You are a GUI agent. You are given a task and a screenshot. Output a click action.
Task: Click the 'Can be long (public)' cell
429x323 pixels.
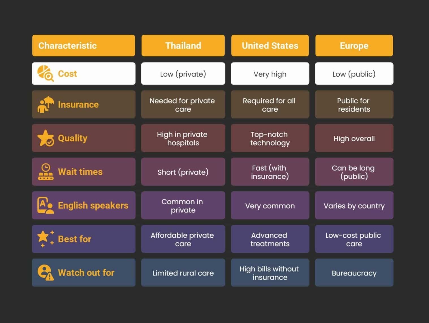click(354, 172)
